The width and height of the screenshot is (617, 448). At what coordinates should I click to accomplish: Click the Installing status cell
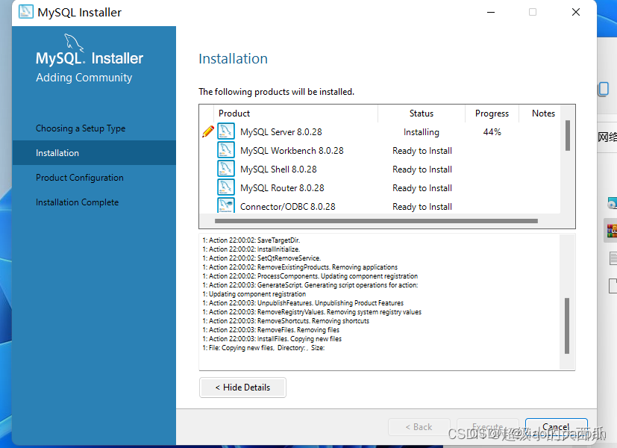click(422, 132)
